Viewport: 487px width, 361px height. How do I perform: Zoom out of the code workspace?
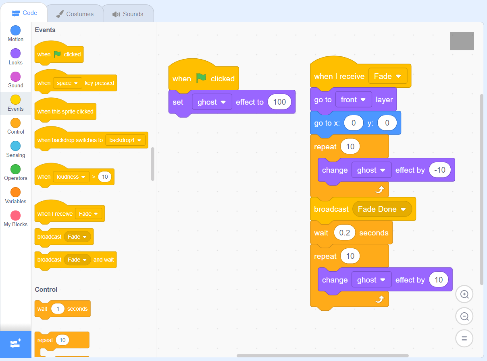(x=464, y=316)
